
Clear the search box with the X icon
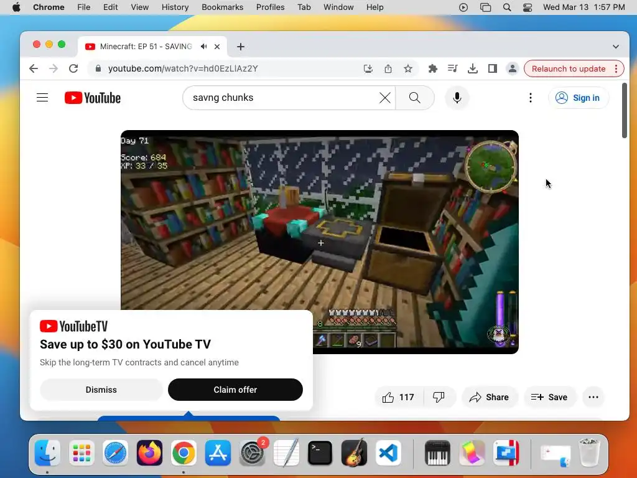coord(384,98)
